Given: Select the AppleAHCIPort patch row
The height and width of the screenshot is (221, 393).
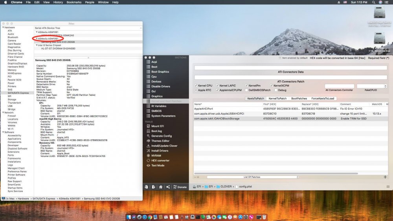Looking at the screenshot, I should [x=291, y=109].
